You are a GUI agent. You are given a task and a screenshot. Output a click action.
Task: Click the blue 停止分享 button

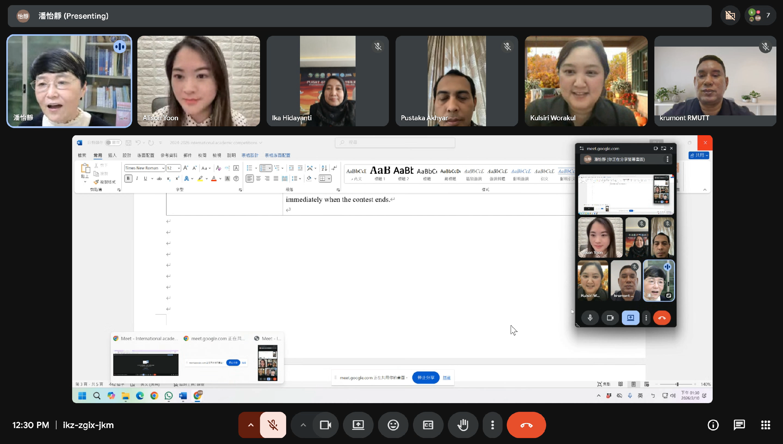click(426, 378)
